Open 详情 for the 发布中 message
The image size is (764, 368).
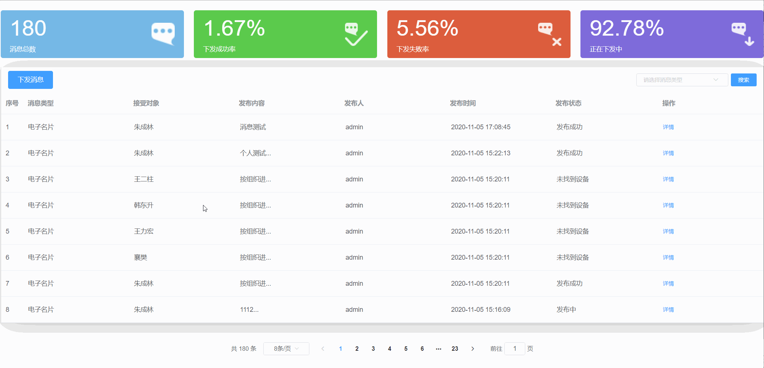click(x=668, y=309)
